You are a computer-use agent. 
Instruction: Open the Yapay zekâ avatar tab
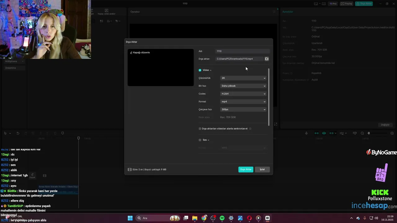(x=106, y=12)
